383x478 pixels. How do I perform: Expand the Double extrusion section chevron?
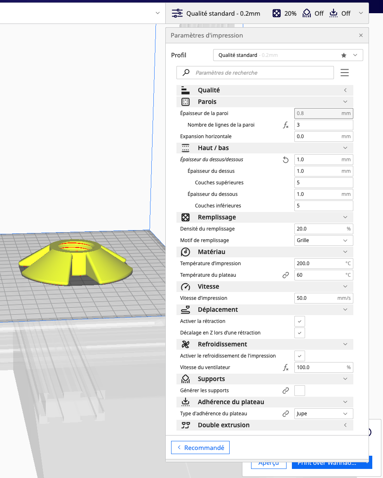(x=345, y=425)
